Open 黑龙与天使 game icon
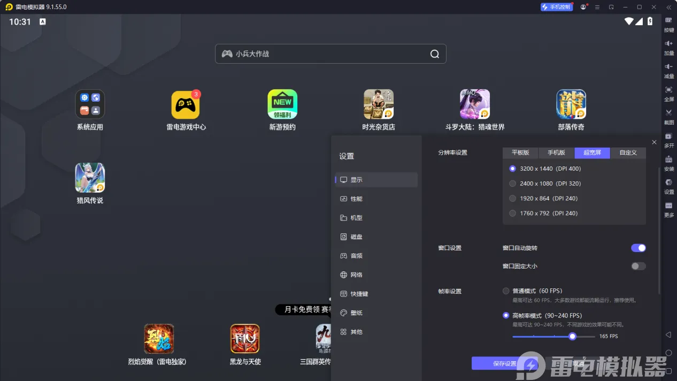This screenshot has width=677, height=381. tap(245, 339)
